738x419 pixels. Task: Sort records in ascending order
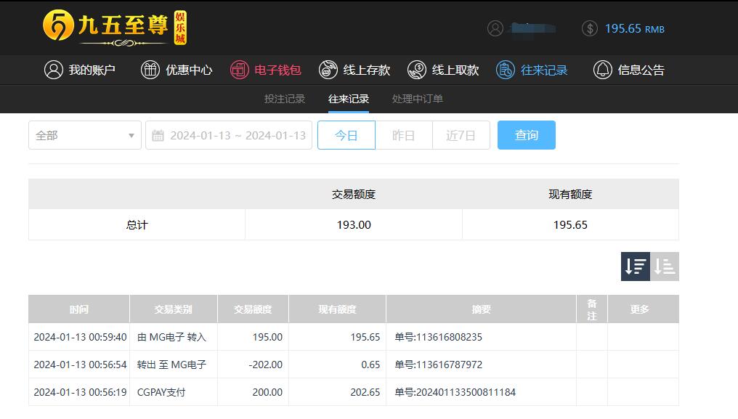[665, 267]
